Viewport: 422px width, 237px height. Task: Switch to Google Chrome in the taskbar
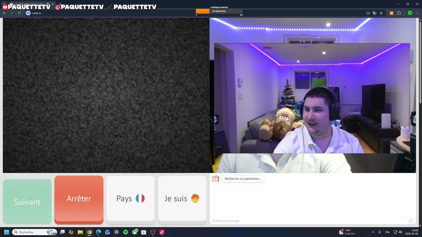pos(89,232)
